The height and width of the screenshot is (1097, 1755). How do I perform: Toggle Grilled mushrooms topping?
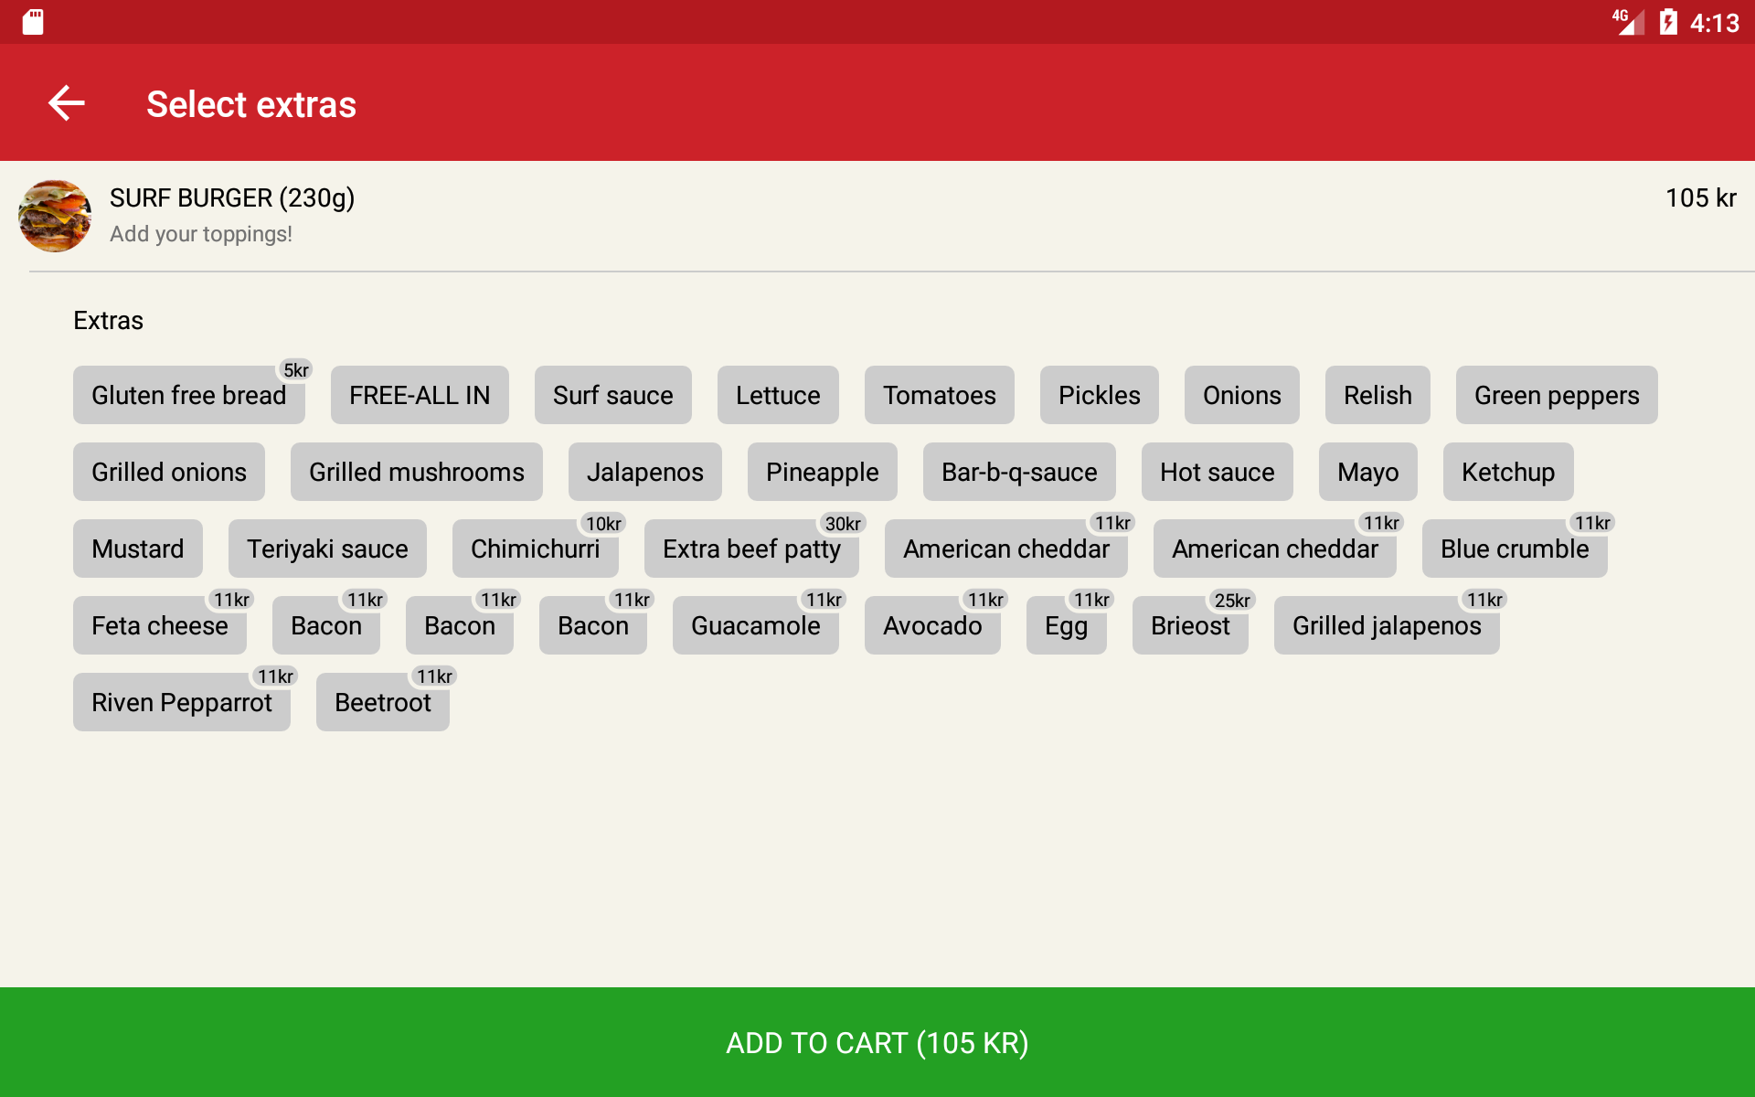[416, 472]
